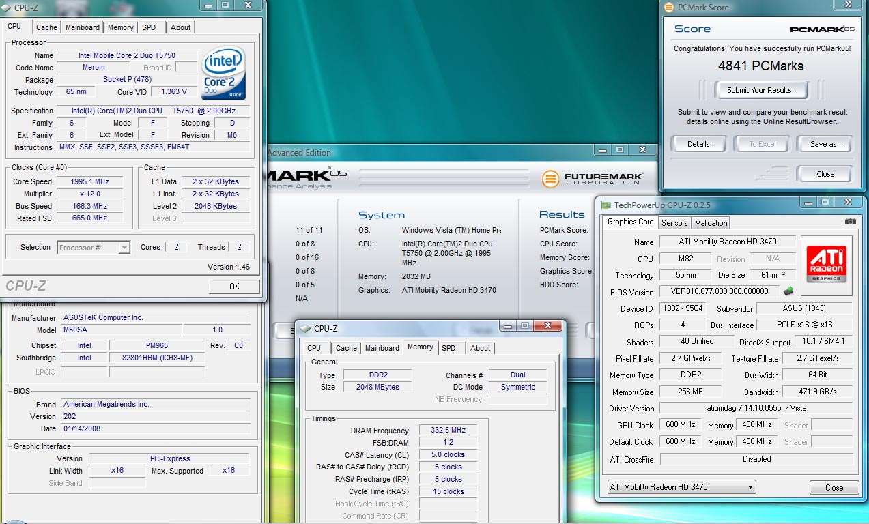869x524 pixels.
Task: Click the GPU value "M82" in GPU-Z
Action: pos(685,259)
